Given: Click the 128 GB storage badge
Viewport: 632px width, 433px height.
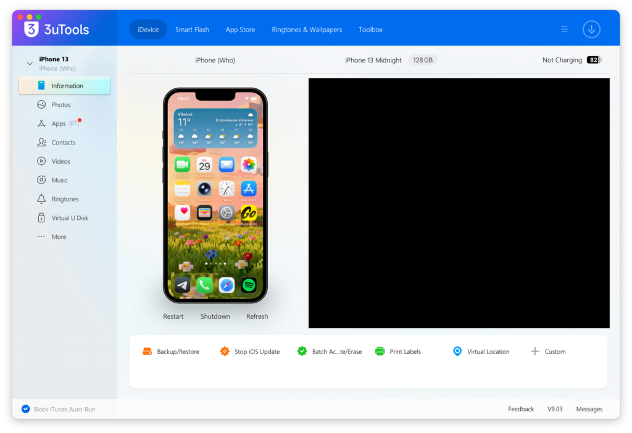Looking at the screenshot, I should (423, 60).
